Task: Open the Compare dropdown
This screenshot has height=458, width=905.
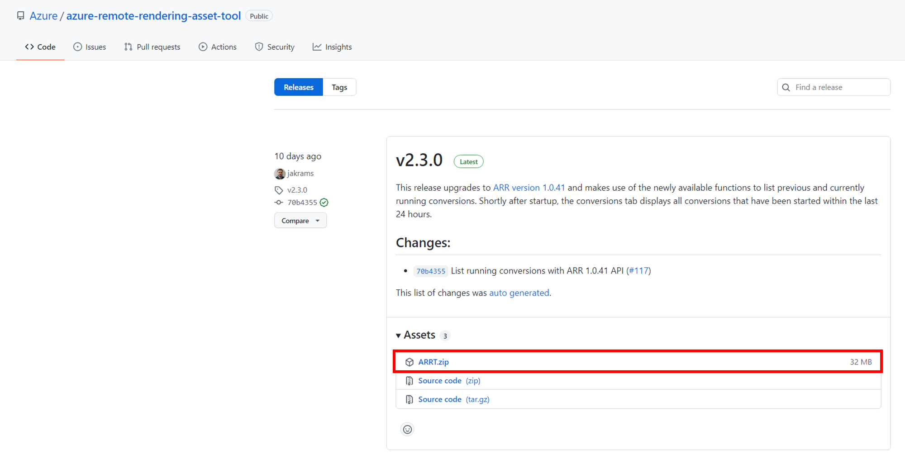Action: 300,221
